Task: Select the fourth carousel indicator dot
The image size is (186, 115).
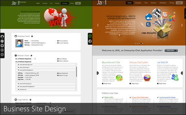Action: pyautogui.click(x=141, y=44)
